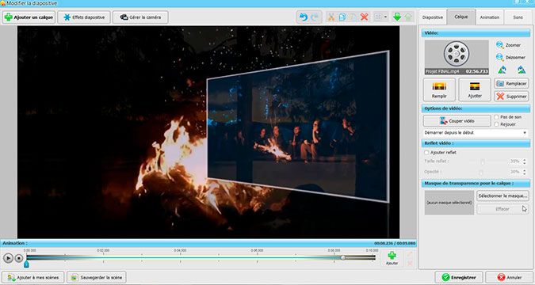Viewport: 535px width, 285px height.
Task: Click the Remplir fill button
Action: click(439, 89)
